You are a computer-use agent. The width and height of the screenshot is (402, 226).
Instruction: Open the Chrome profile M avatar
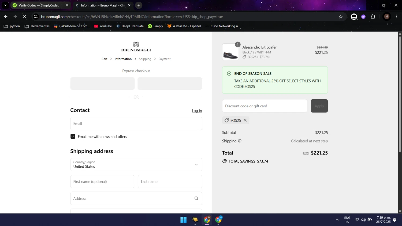coord(386,17)
